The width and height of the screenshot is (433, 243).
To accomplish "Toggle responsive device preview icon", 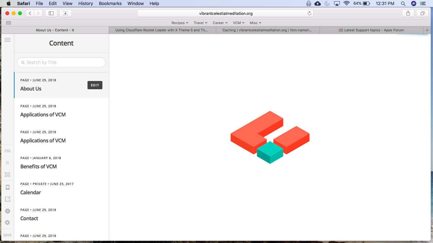I will pyautogui.click(x=7, y=187).
